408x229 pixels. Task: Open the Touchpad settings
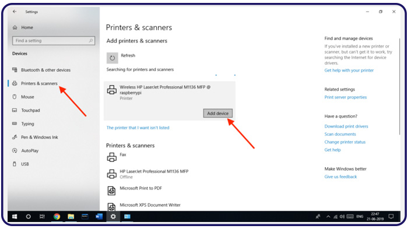tap(26, 110)
